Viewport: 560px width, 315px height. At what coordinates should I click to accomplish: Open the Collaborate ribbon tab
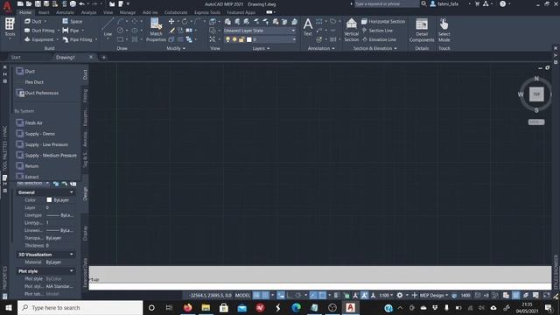tap(176, 12)
